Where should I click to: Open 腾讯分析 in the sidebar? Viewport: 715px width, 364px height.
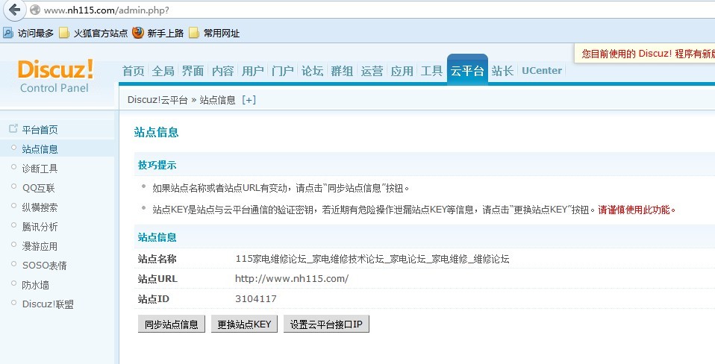tap(40, 227)
